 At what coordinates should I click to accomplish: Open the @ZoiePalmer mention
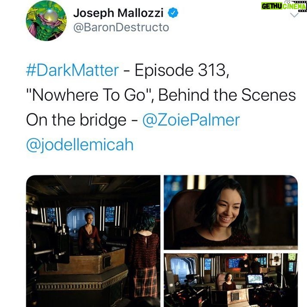tap(191, 120)
